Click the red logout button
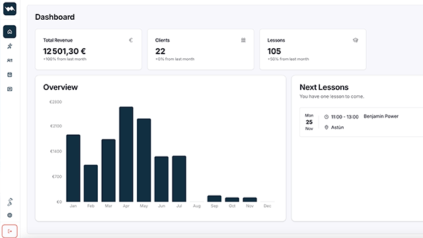This screenshot has height=238, width=423. [10, 231]
